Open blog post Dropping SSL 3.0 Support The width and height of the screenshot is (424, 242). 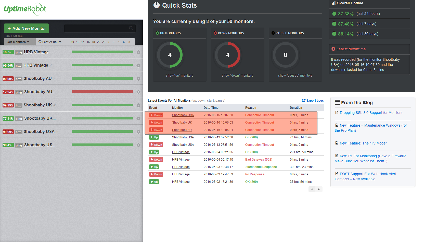point(371,113)
